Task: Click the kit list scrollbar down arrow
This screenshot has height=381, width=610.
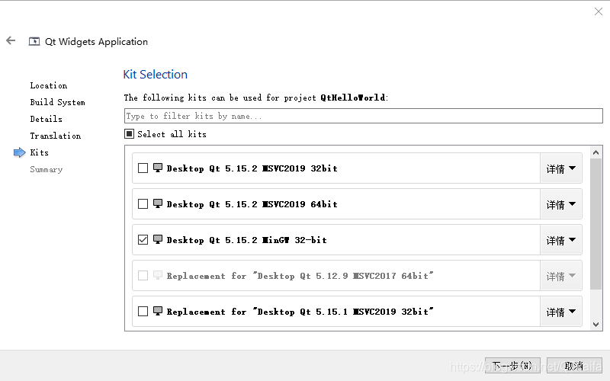Action: pyautogui.click(x=596, y=325)
